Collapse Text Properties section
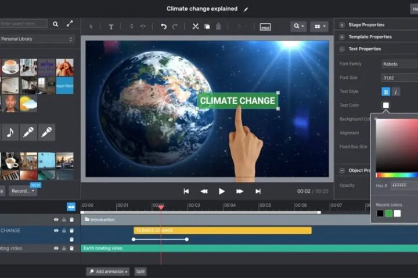The width and height of the screenshot is (418, 278). tap(342, 49)
